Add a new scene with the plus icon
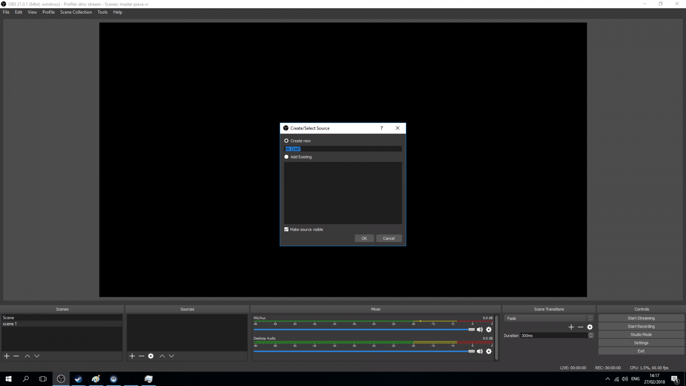 7,356
